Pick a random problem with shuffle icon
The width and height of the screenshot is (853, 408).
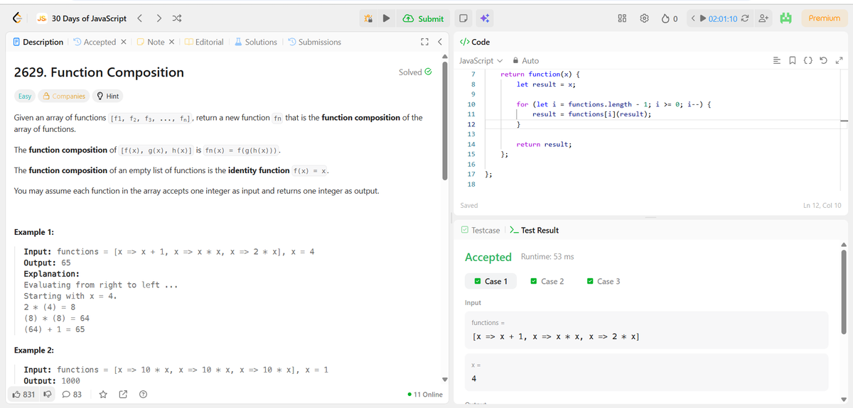178,18
